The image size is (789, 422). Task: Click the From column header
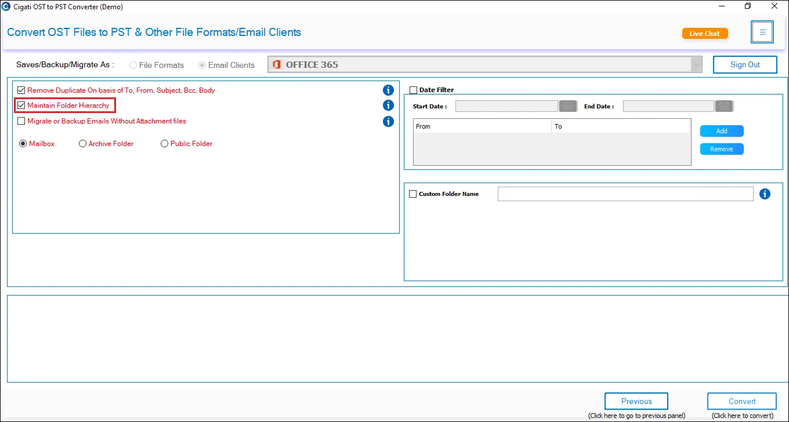(x=482, y=126)
